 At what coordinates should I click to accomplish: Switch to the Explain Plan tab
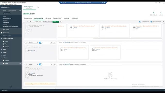(x=57, y=18)
